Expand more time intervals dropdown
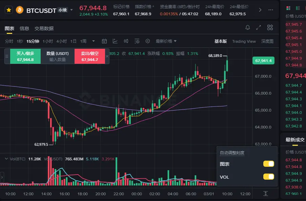The image size is (306, 201). tap(94, 41)
